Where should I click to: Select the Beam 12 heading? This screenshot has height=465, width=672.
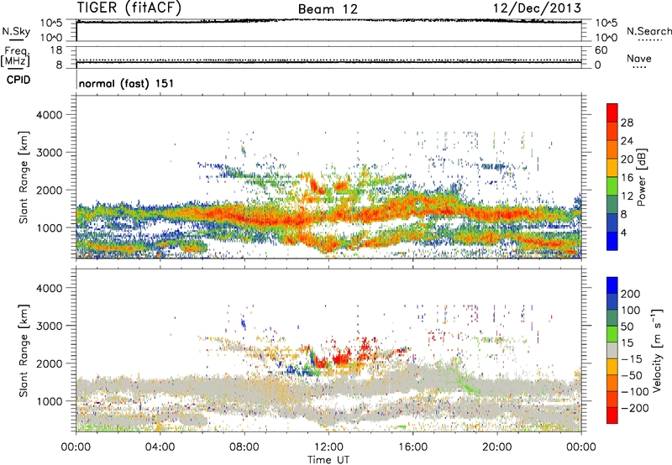tap(328, 9)
